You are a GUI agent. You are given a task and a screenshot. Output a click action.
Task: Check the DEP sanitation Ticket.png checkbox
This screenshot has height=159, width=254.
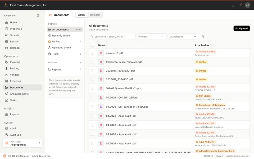pyautogui.click(x=93, y=107)
